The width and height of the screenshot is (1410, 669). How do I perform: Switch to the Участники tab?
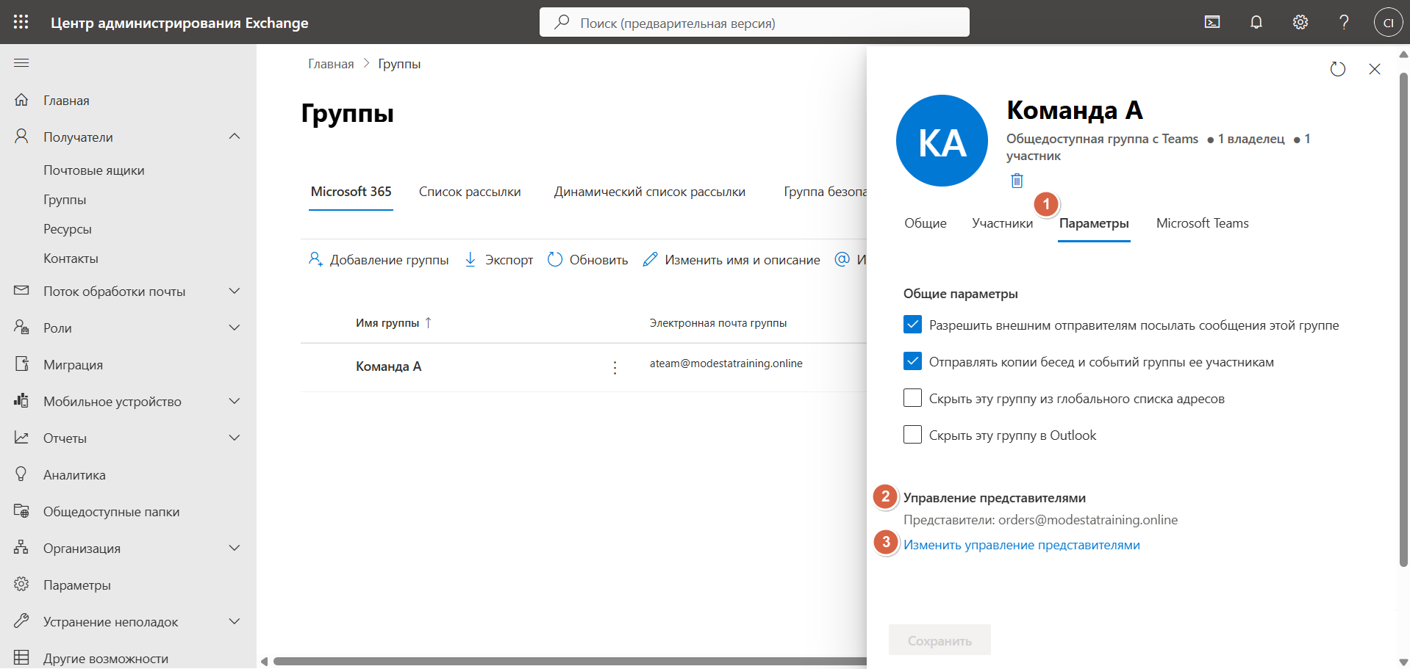[x=1003, y=223]
